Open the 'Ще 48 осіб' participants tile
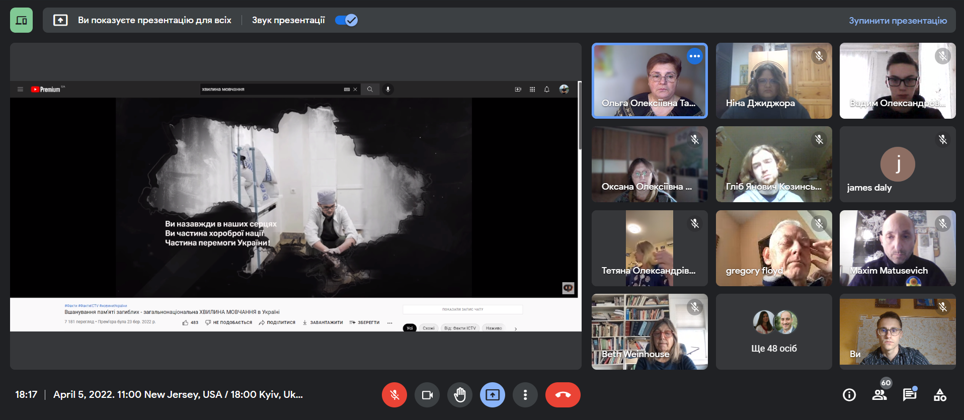The height and width of the screenshot is (420, 964). coord(773,332)
